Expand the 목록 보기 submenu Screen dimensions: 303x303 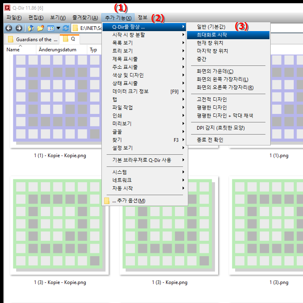tap(144, 43)
